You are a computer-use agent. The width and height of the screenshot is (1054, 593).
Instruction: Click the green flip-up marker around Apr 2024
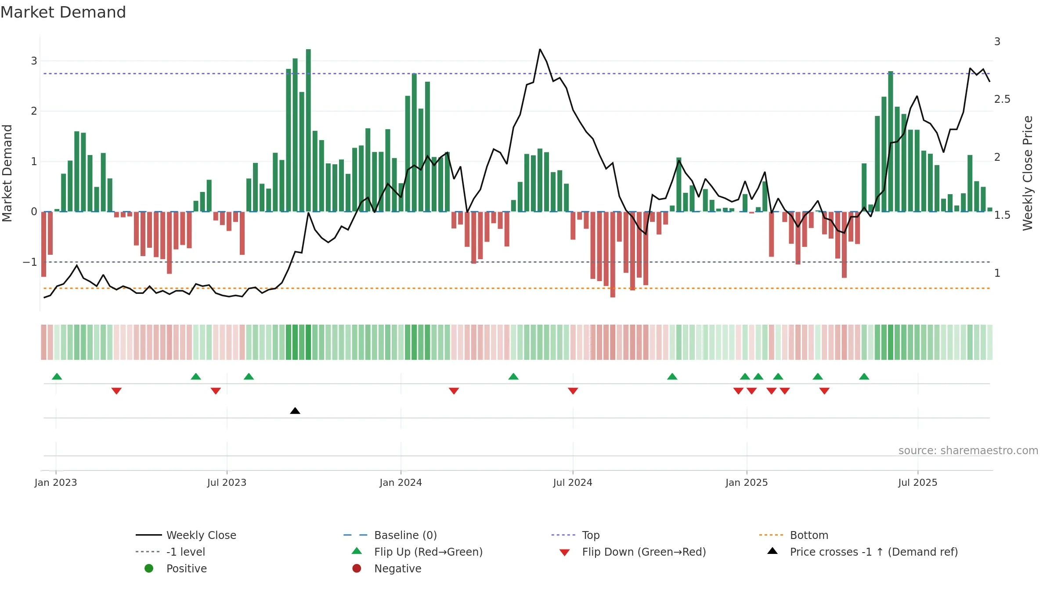[x=513, y=376]
